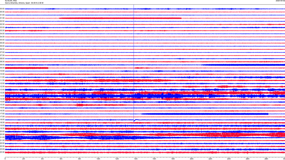The image size is (285, 160).
Task: Click the '04:30' time label
Action: [2, 37]
